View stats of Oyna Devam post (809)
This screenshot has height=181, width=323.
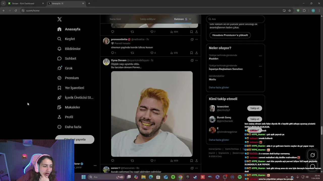click(x=174, y=161)
